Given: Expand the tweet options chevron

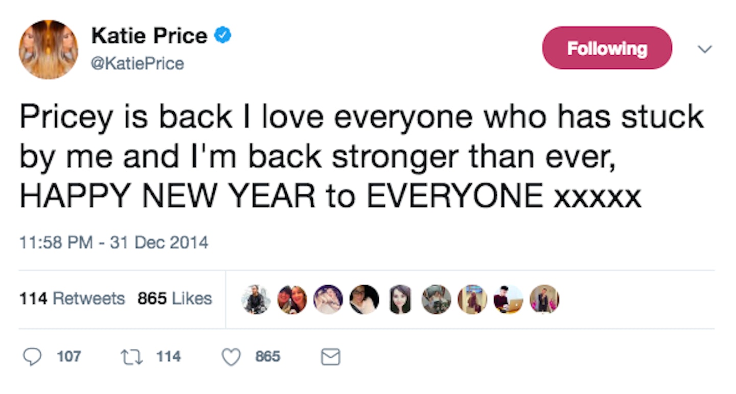Looking at the screenshot, I should tap(705, 49).
